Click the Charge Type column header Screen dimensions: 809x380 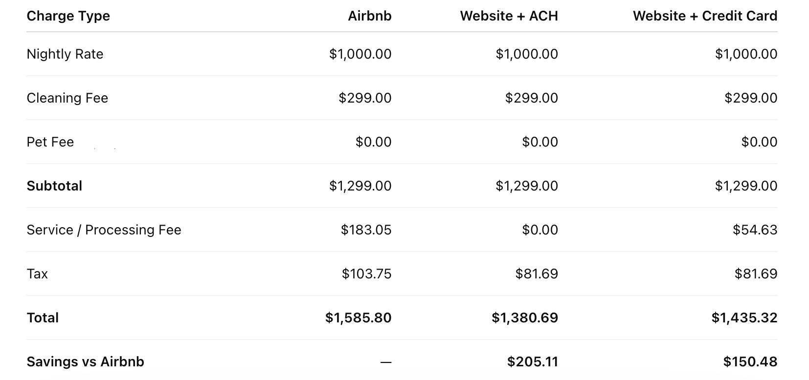coord(68,16)
